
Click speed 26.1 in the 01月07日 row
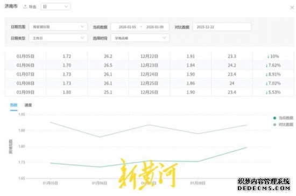108,74
